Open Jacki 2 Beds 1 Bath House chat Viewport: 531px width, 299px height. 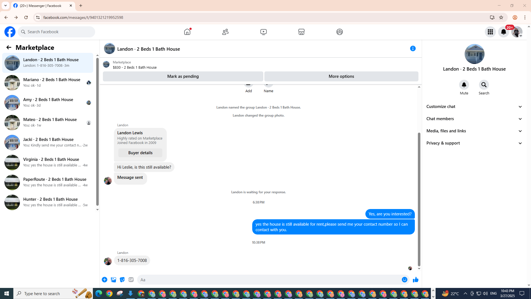click(x=48, y=142)
